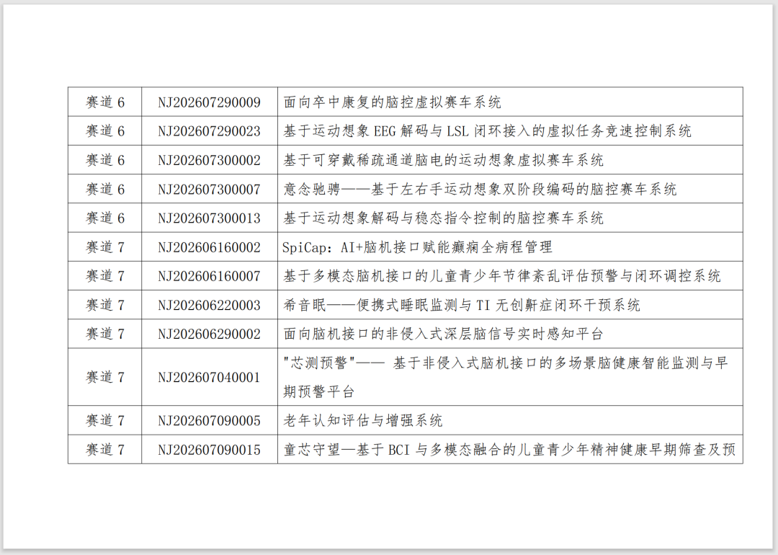
Task: Click 赛道 7 cell beside NJ202607090015
Action: pyautogui.click(x=105, y=450)
